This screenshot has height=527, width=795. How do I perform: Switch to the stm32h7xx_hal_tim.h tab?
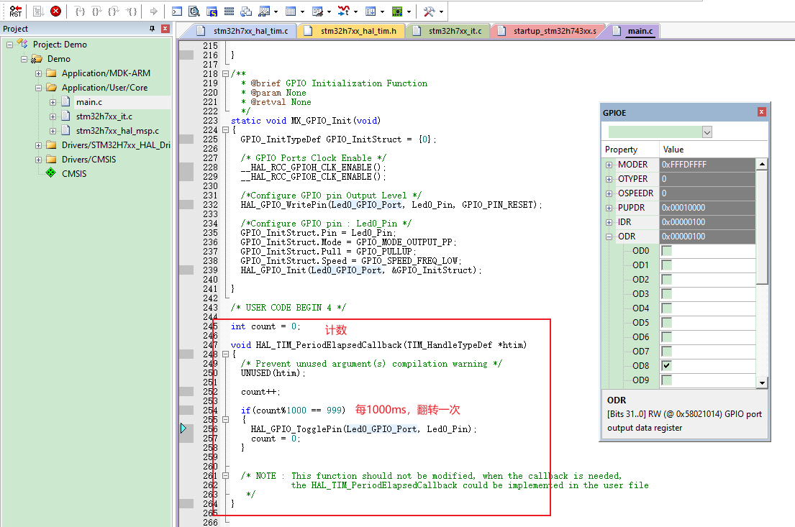(x=352, y=31)
